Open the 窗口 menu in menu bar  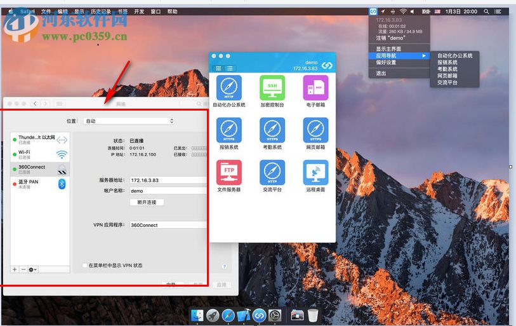pos(155,11)
